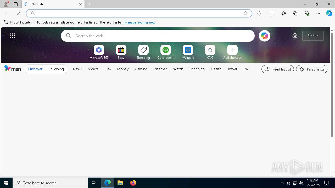The width and height of the screenshot is (335, 188).
Task: Click Type here to search box
Action: [50, 183]
